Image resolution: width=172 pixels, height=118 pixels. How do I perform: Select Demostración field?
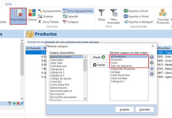(66, 88)
